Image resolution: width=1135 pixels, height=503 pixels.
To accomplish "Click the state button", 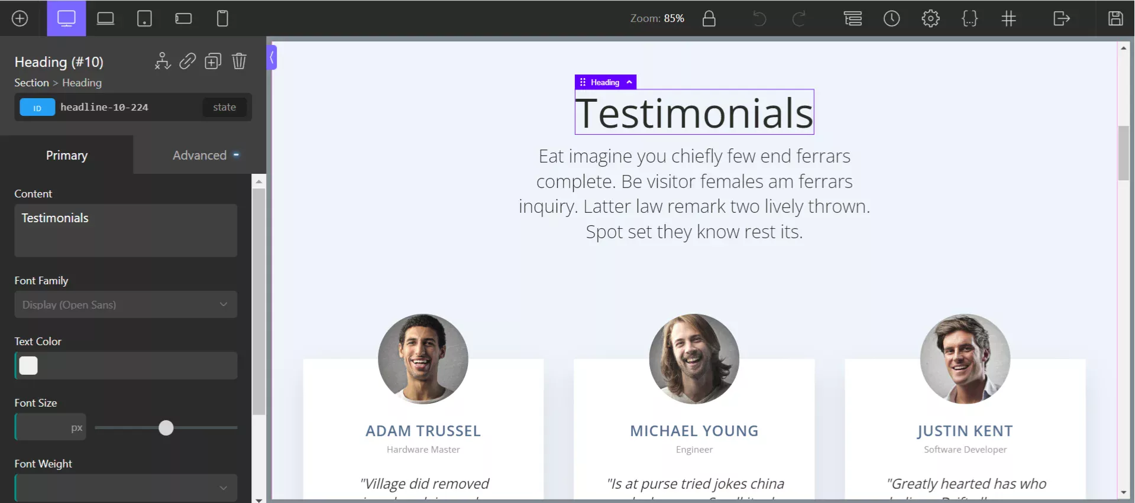I will pos(224,107).
